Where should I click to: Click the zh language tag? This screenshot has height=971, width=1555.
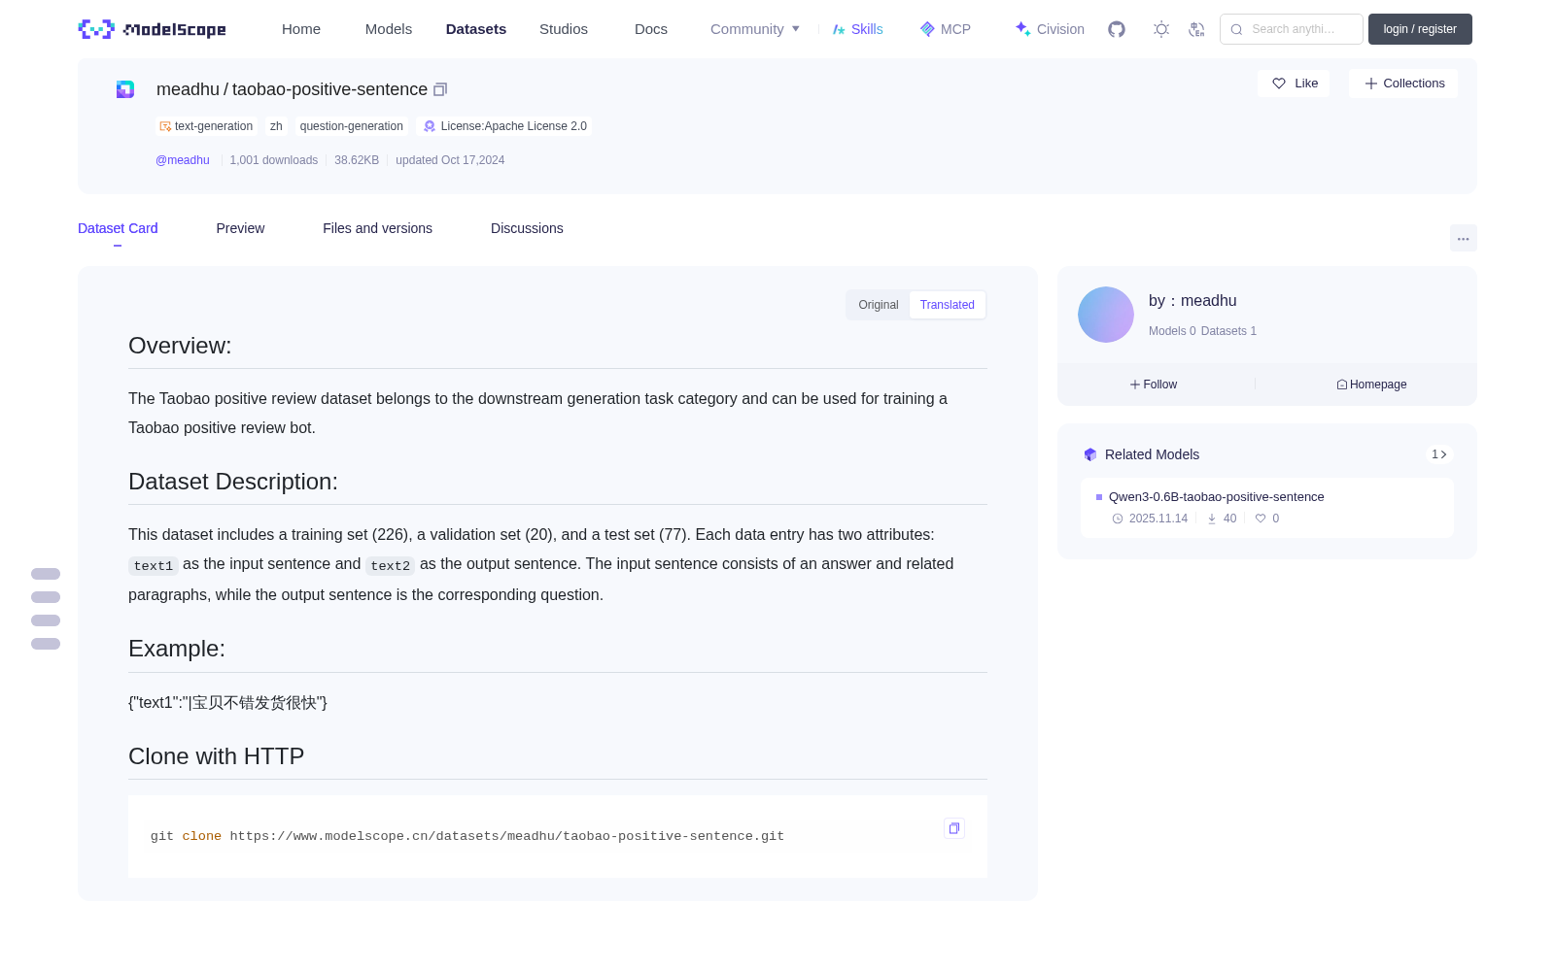(x=276, y=126)
